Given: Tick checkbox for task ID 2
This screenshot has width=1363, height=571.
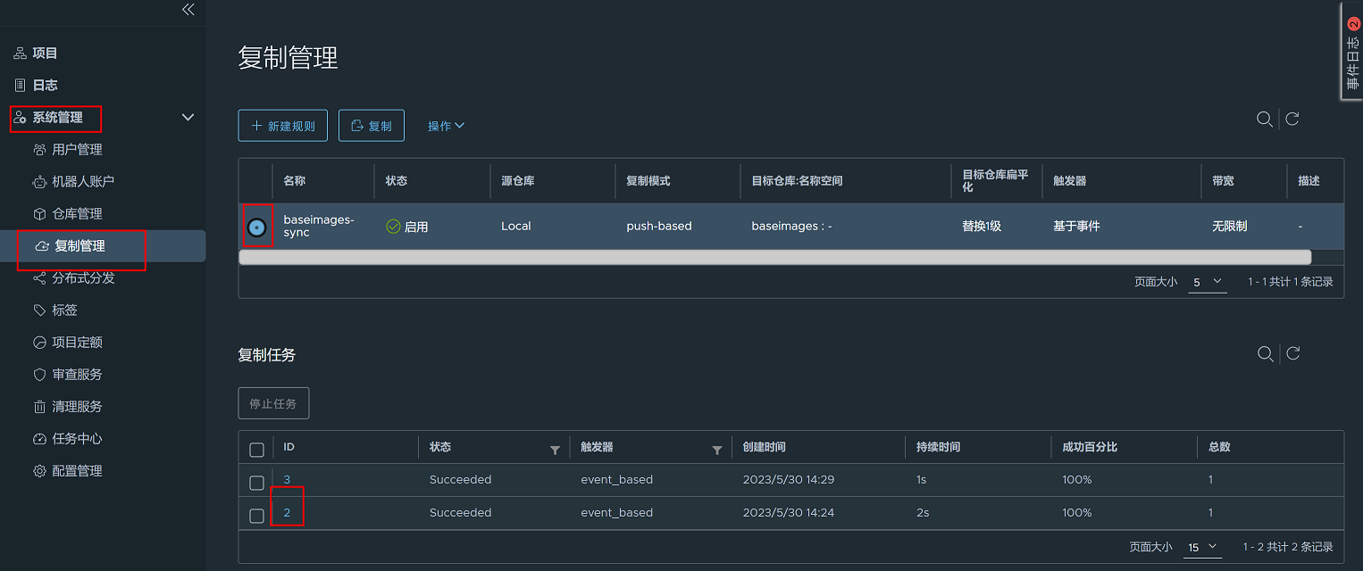Looking at the screenshot, I should (256, 516).
